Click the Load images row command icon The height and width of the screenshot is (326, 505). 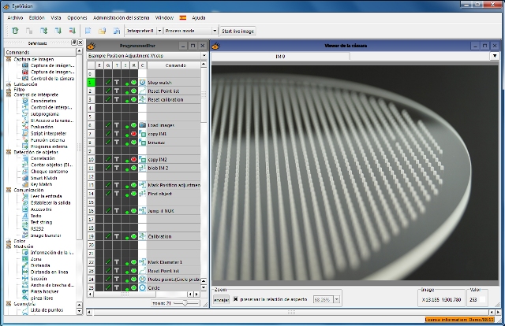coord(142,125)
